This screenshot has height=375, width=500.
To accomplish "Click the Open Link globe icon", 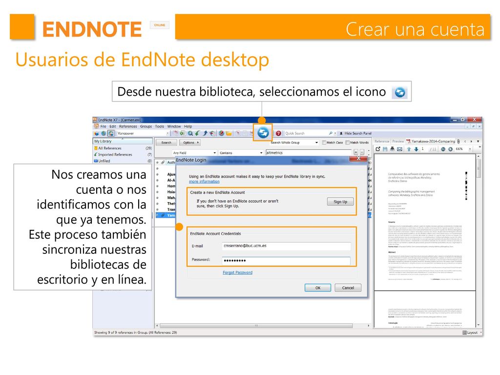I will 221,133.
